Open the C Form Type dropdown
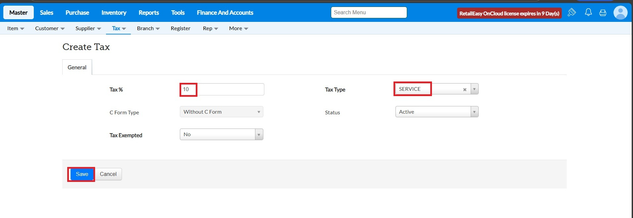Screen dimensions: 633x218 [x=221, y=112]
